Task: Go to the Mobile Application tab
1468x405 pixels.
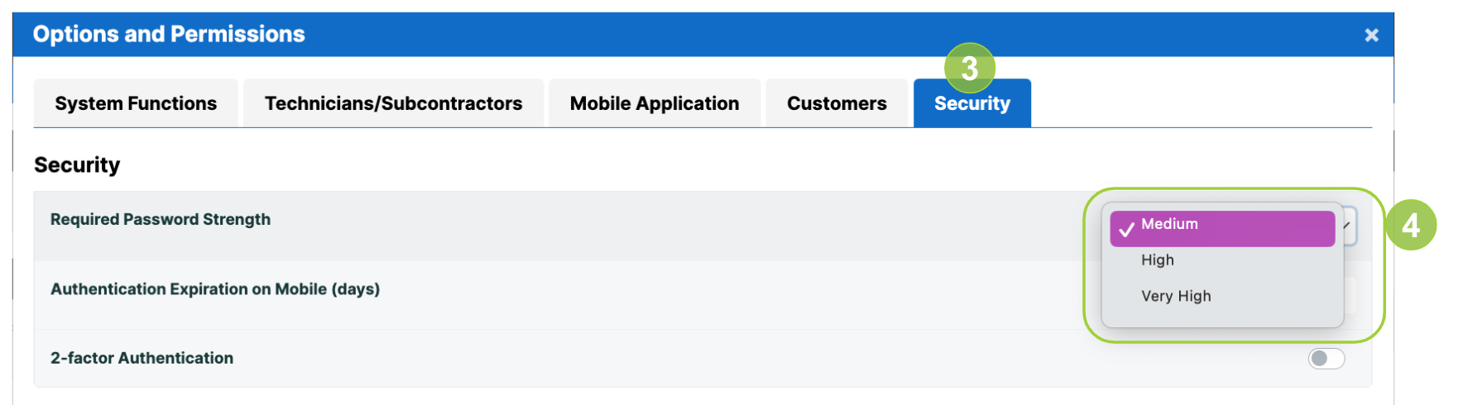Action: coord(655,103)
